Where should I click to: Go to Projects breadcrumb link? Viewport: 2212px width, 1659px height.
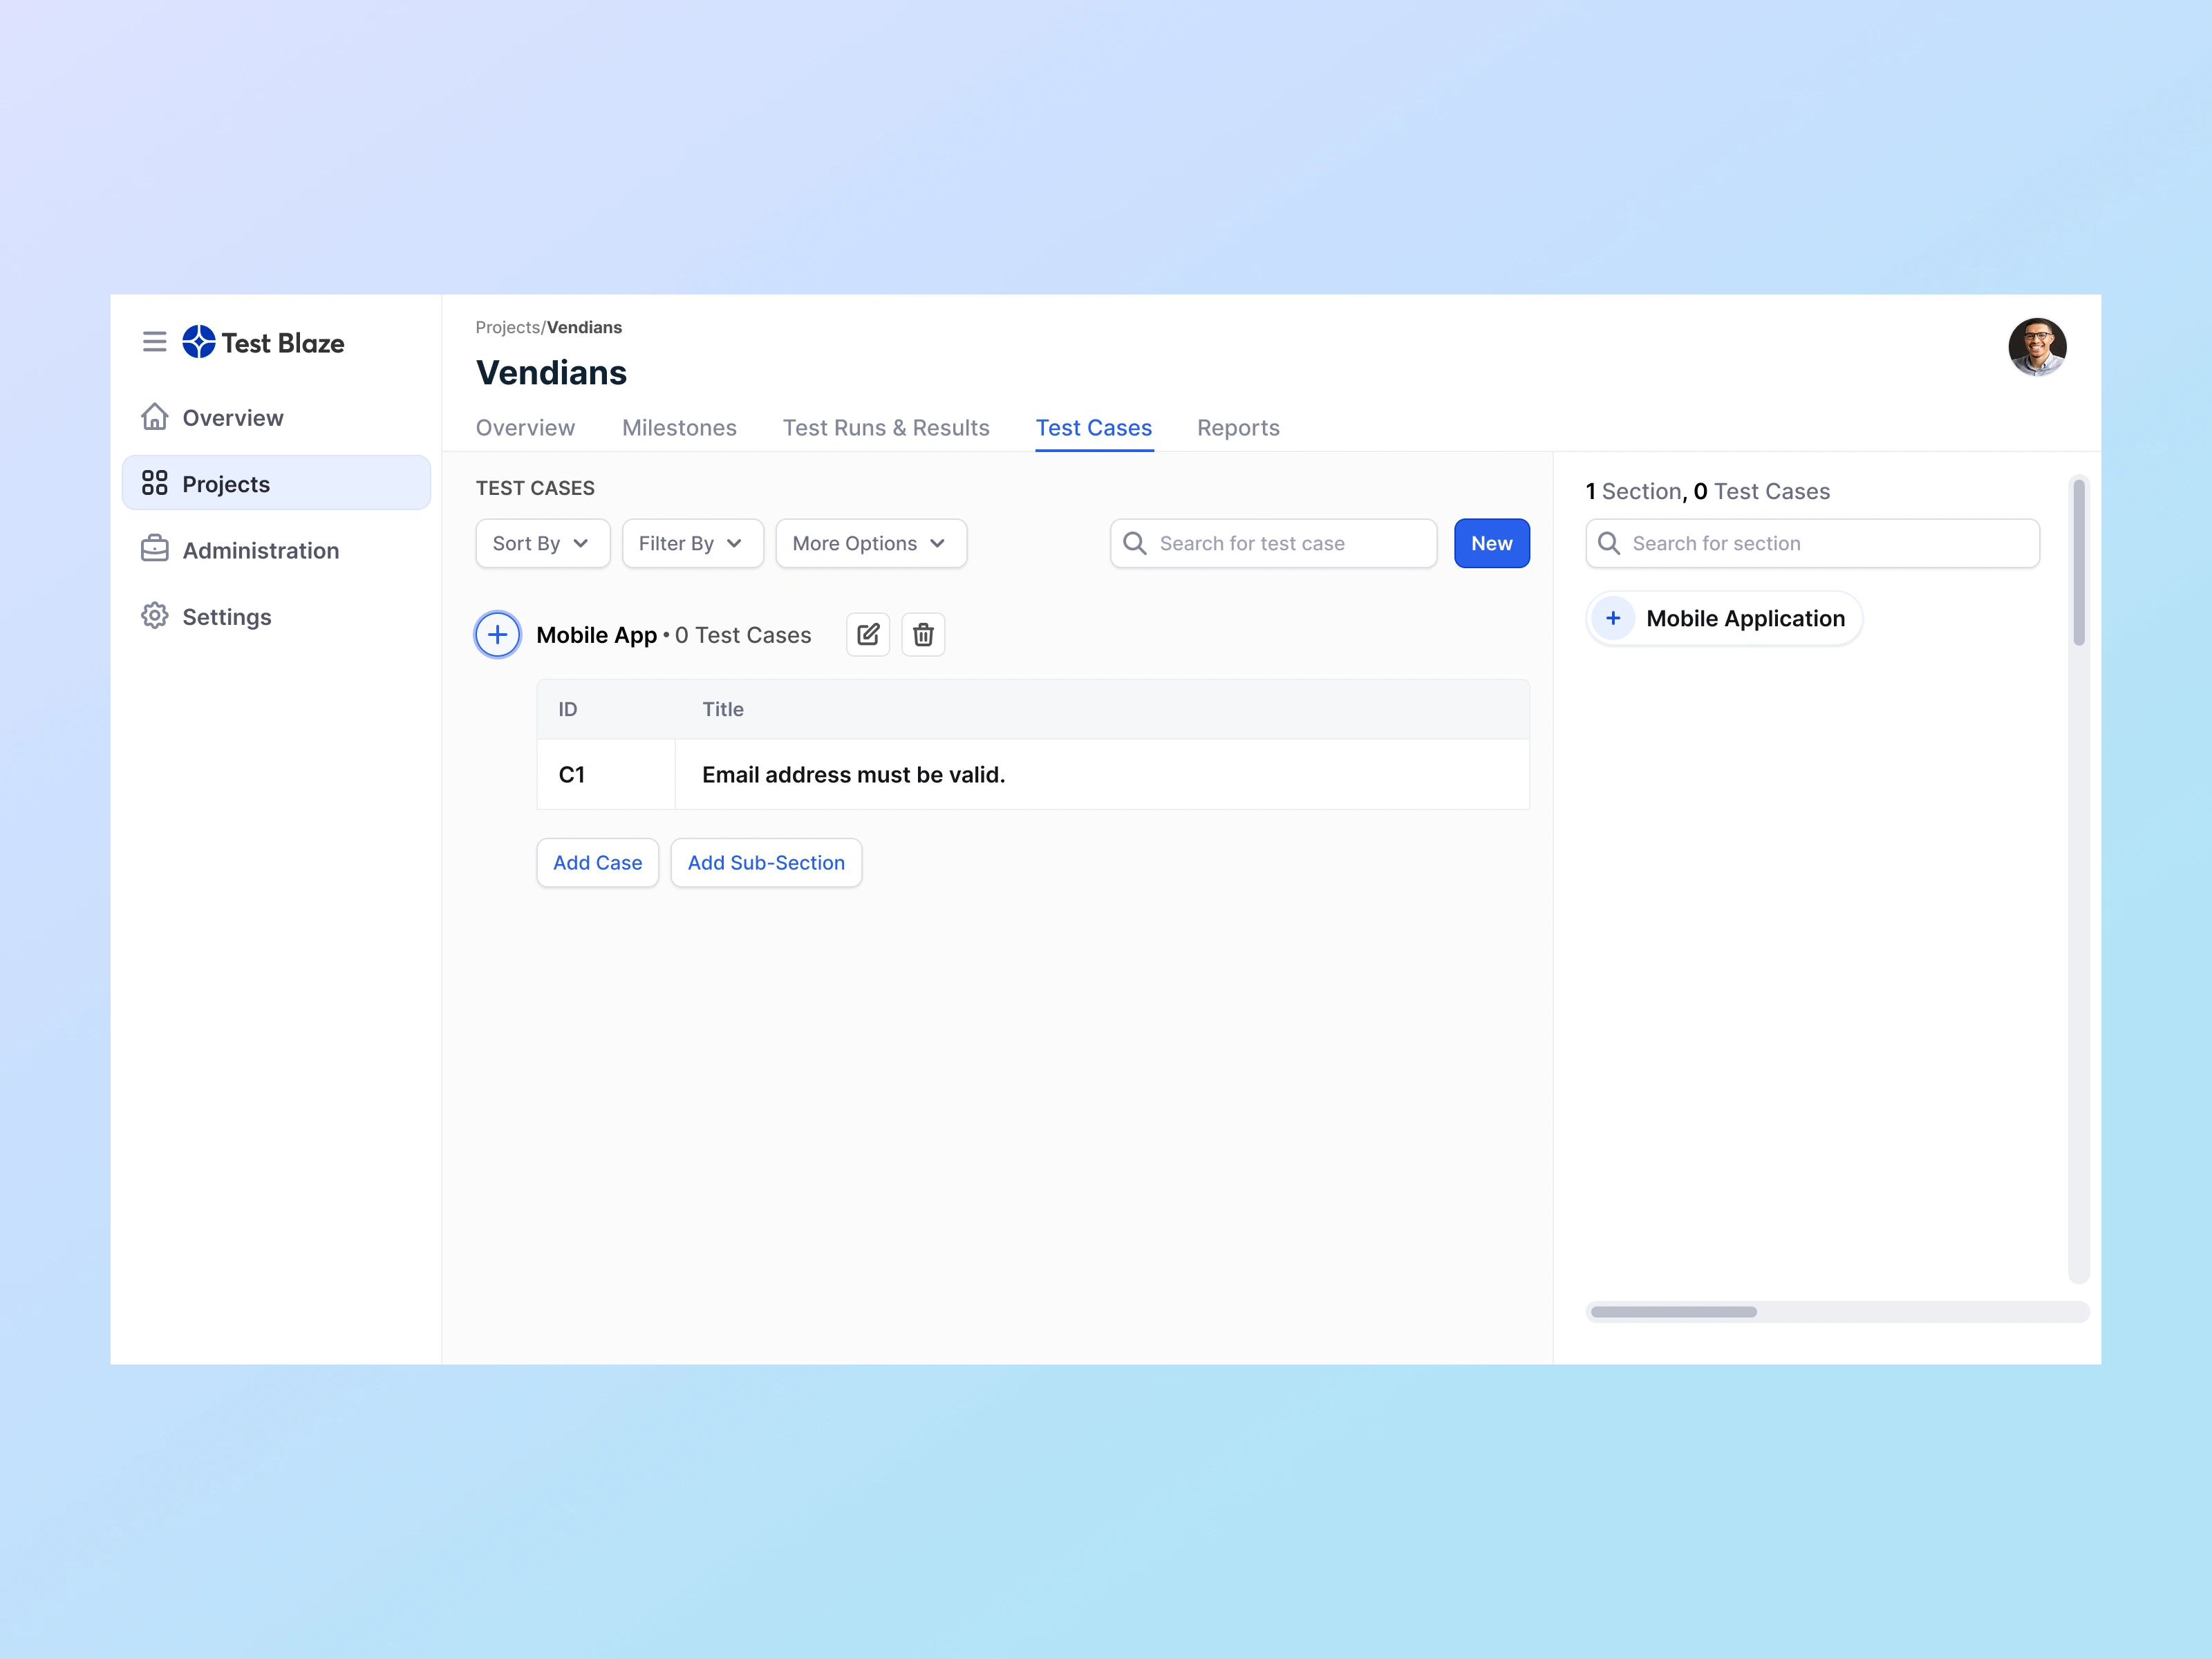tap(508, 327)
